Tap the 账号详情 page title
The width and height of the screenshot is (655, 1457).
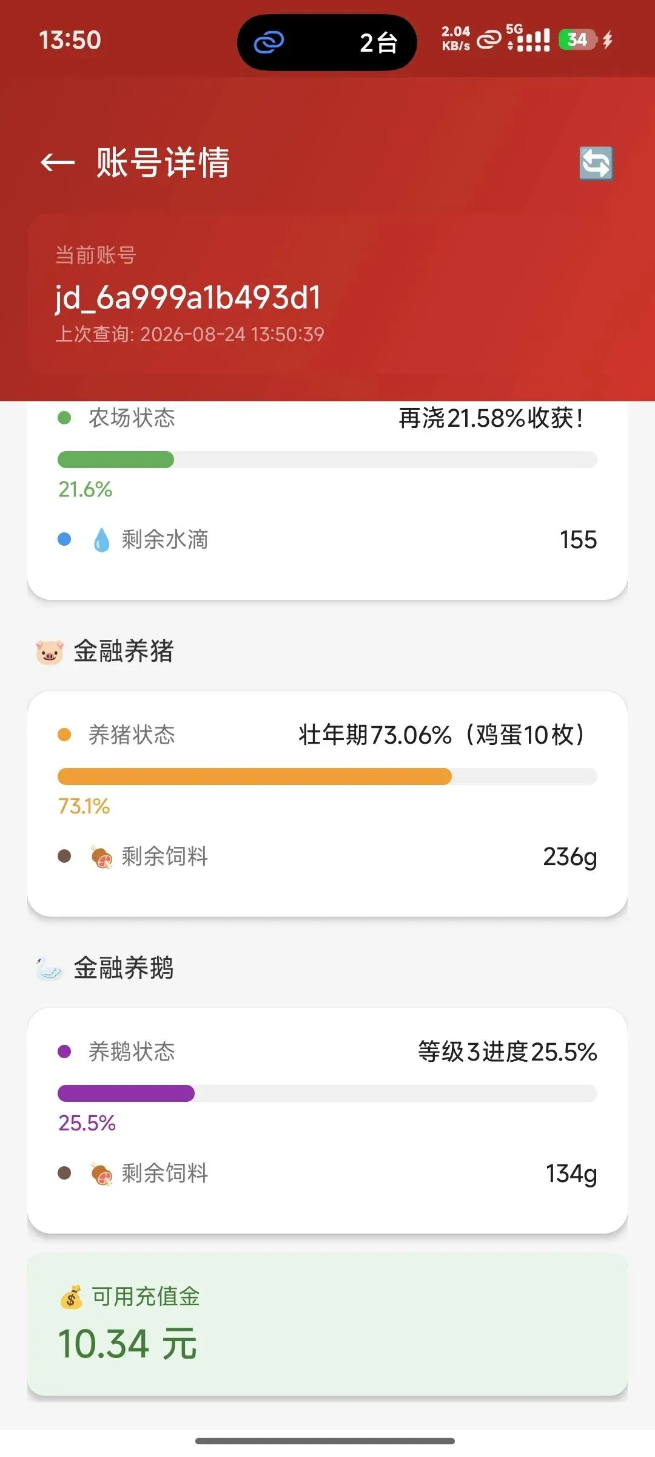tap(163, 163)
